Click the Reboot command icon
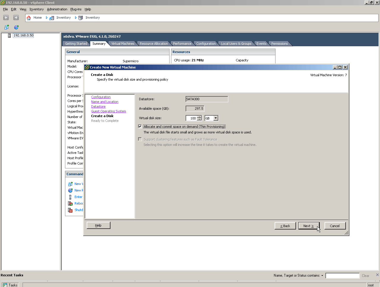This screenshot has width=380, height=287. [70, 204]
